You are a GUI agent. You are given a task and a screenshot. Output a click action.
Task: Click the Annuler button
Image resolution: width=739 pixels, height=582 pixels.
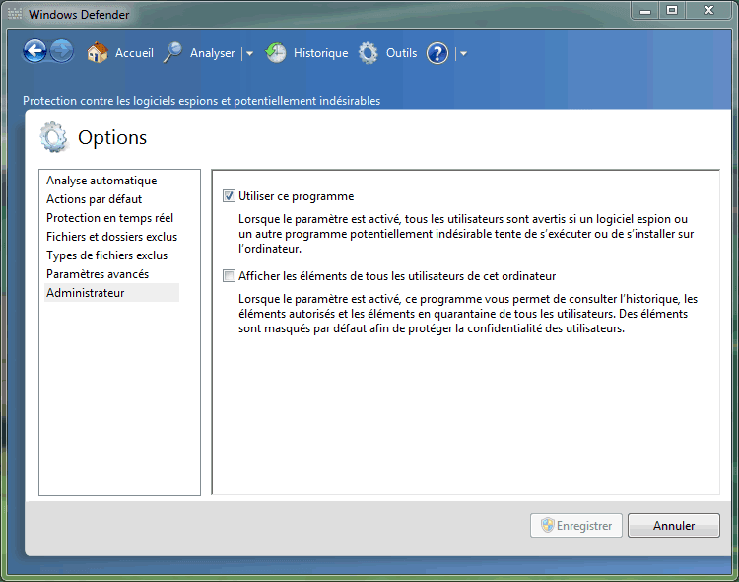coord(674,526)
